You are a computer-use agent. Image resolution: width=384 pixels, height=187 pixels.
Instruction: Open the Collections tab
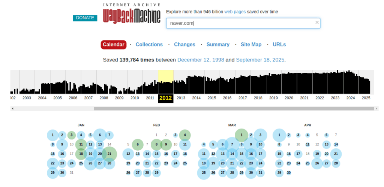[x=149, y=45]
